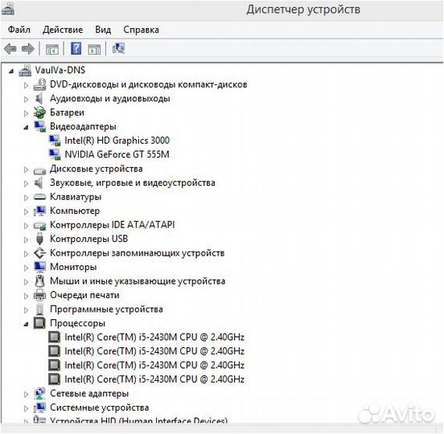Click the VaulVa-DNS computer icon
The image size is (444, 434).
coord(25,71)
